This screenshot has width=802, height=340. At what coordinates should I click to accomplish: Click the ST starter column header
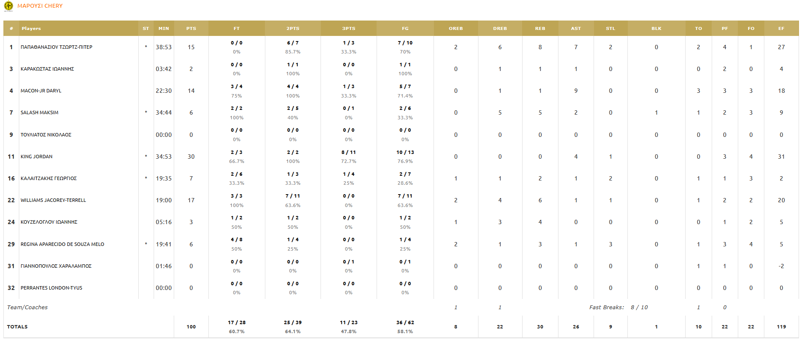pyautogui.click(x=146, y=29)
